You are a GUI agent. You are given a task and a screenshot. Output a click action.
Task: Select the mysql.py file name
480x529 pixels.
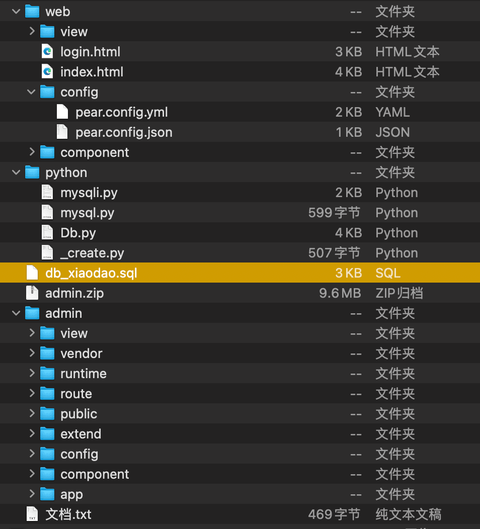tap(87, 213)
